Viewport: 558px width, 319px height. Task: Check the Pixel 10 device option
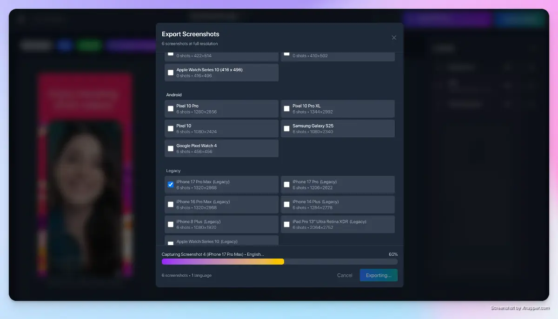coord(171,128)
